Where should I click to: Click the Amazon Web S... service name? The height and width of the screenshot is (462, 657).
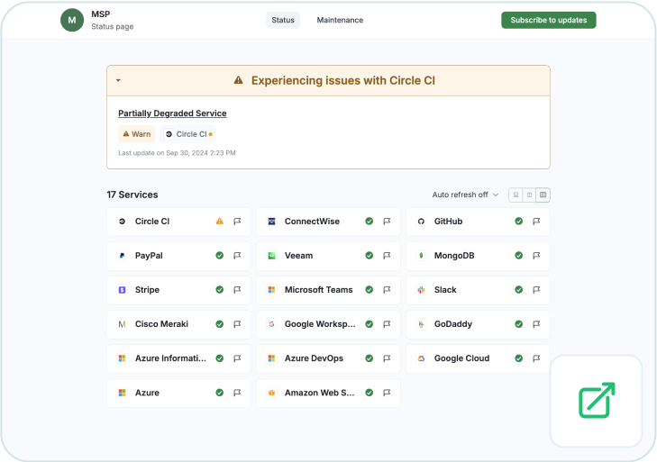(320, 393)
